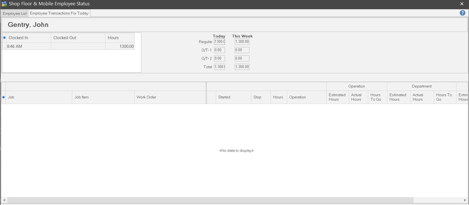Select Employee Transactions For Today tab
Screen dimensions: 469x205
(59, 13)
